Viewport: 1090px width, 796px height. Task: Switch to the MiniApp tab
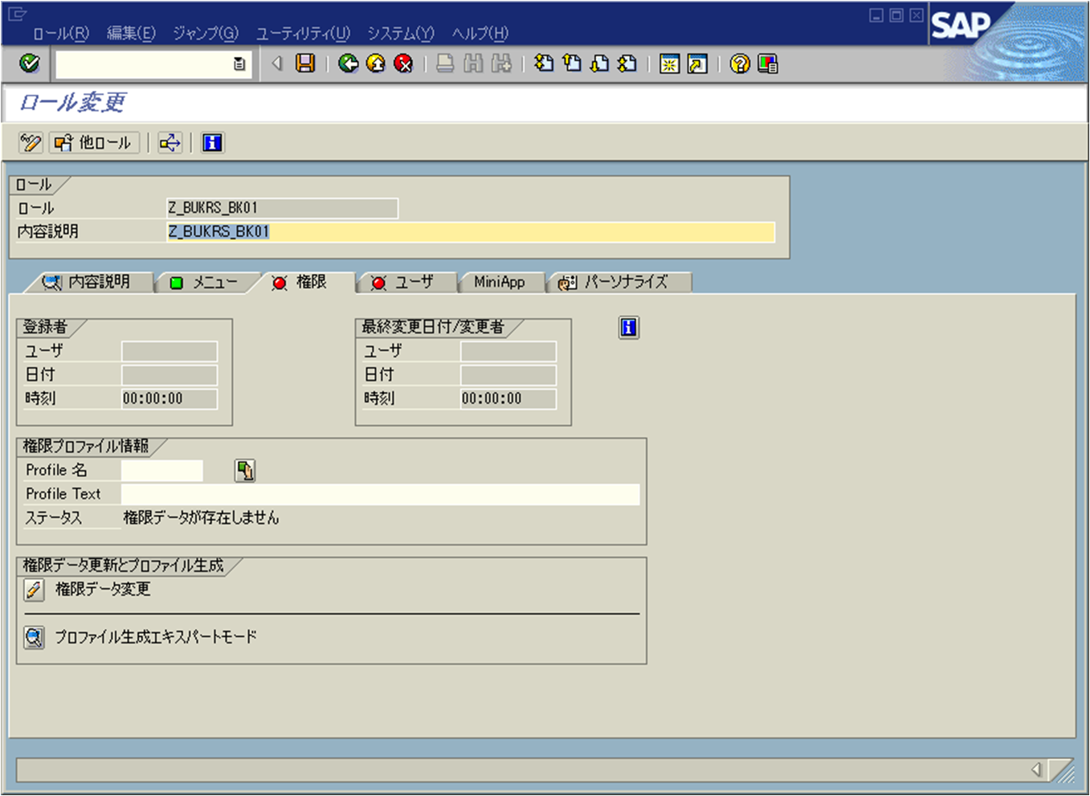500,282
